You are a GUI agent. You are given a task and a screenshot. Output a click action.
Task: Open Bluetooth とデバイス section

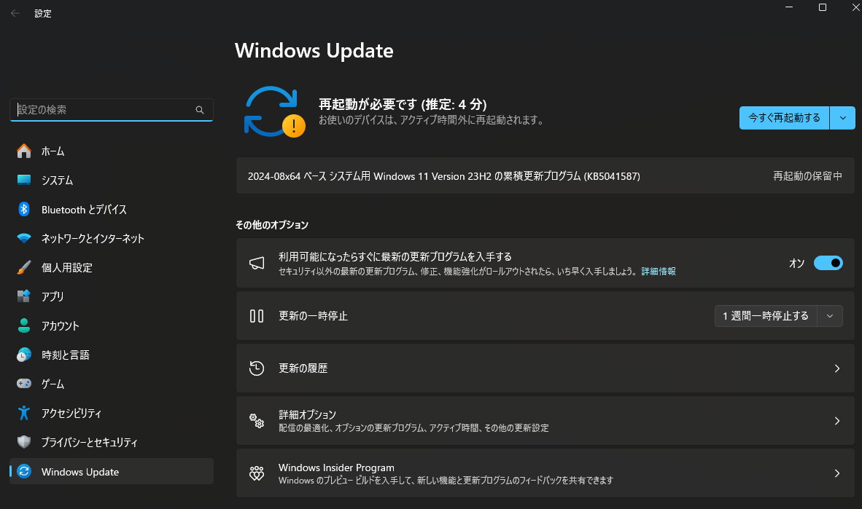click(x=84, y=209)
